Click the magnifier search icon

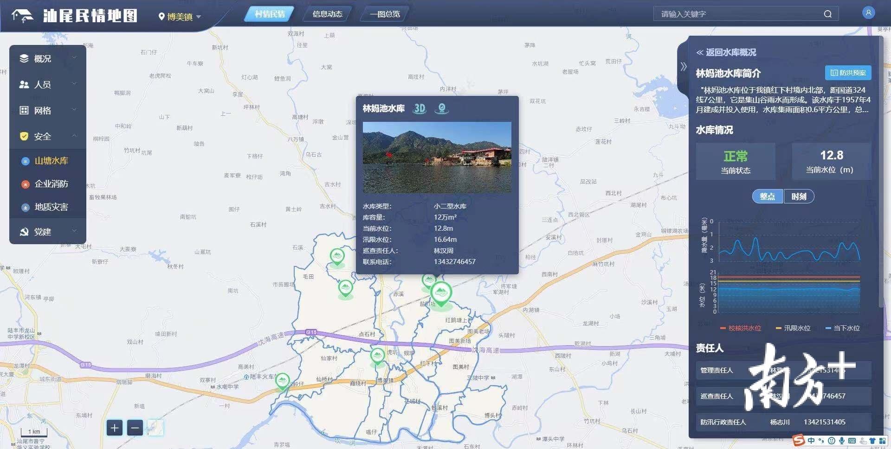coord(828,14)
